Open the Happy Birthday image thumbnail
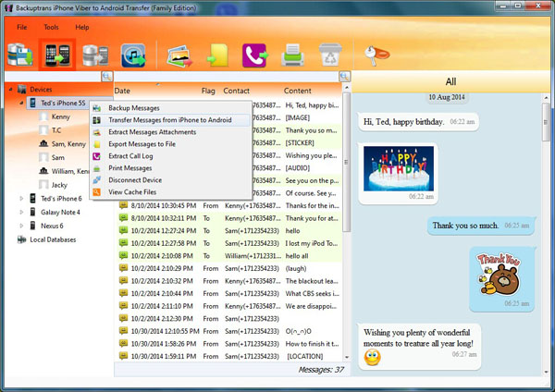This screenshot has width=555, height=392. [398, 168]
